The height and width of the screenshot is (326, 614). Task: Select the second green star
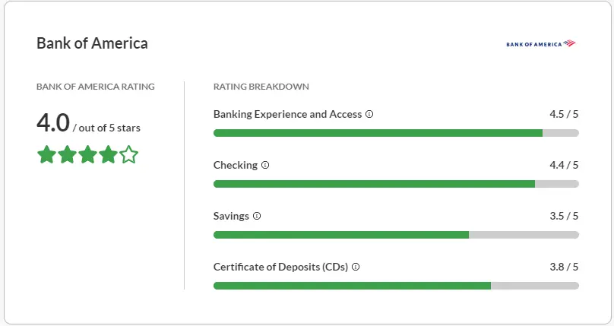pyautogui.click(x=67, y=154)
